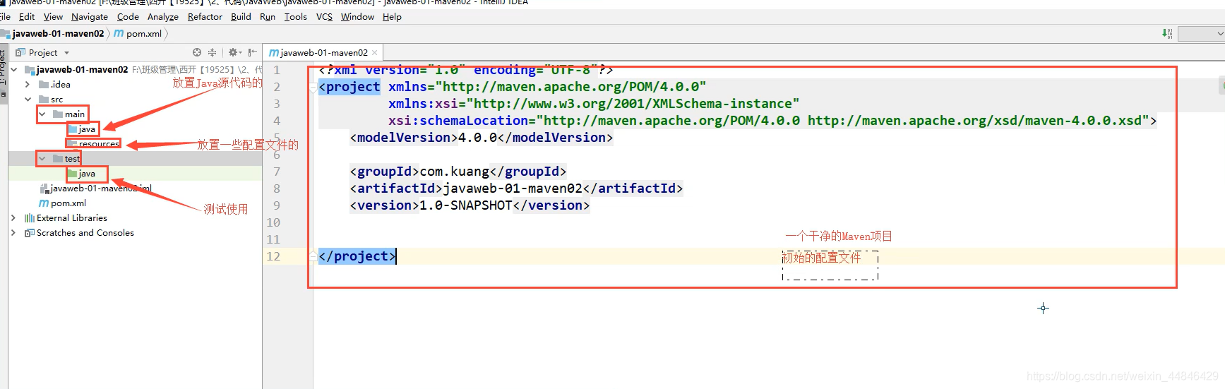Hide the Project tool window panel
The image size is (1225, 389).
point(252,52)
